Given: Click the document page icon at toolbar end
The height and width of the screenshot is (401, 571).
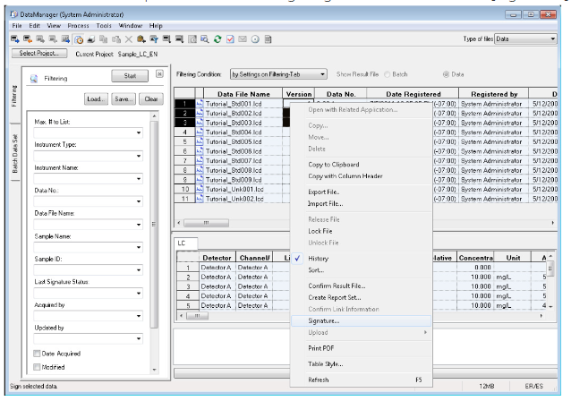Looking at the screenshot, I should point(268,39).
